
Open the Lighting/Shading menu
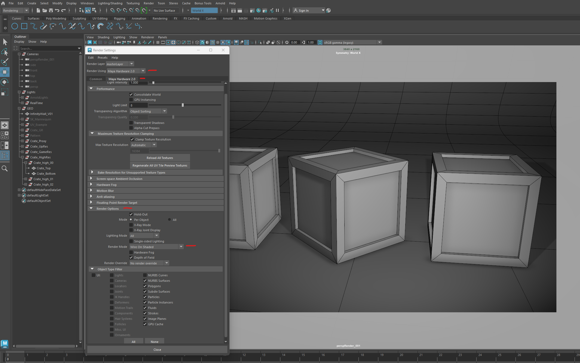tap(110, 3)
